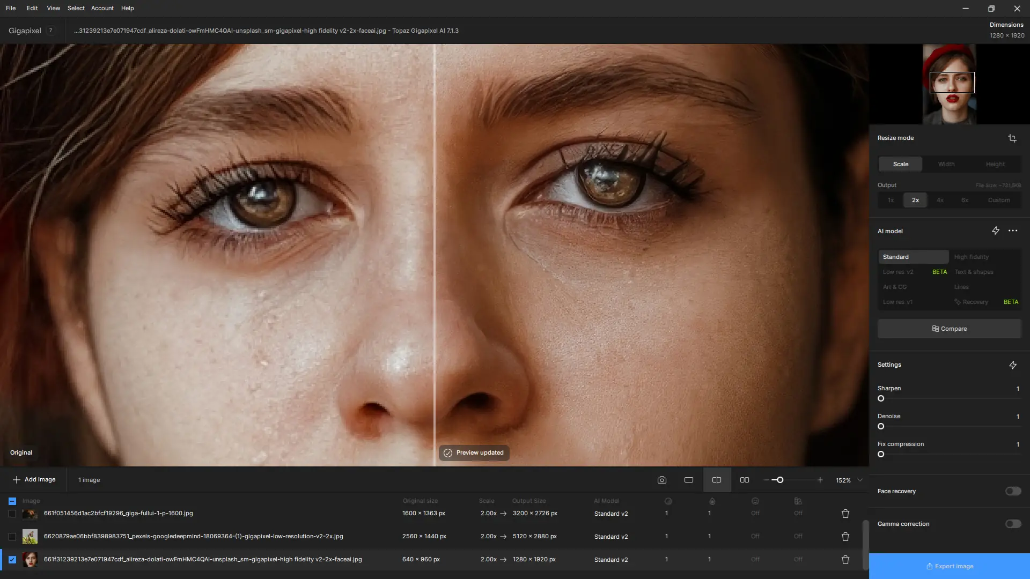Open the View menu

pyautogui.click(x=53, y=8)
